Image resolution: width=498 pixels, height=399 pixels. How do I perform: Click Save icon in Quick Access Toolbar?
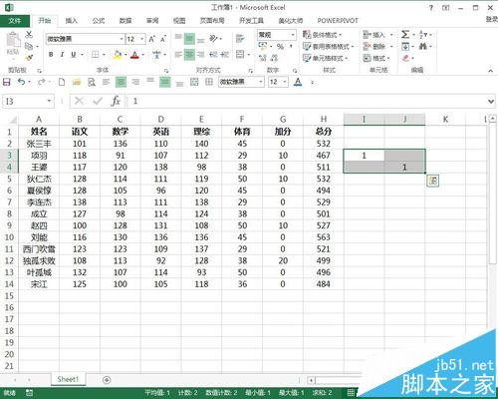[x=7, y=82]
